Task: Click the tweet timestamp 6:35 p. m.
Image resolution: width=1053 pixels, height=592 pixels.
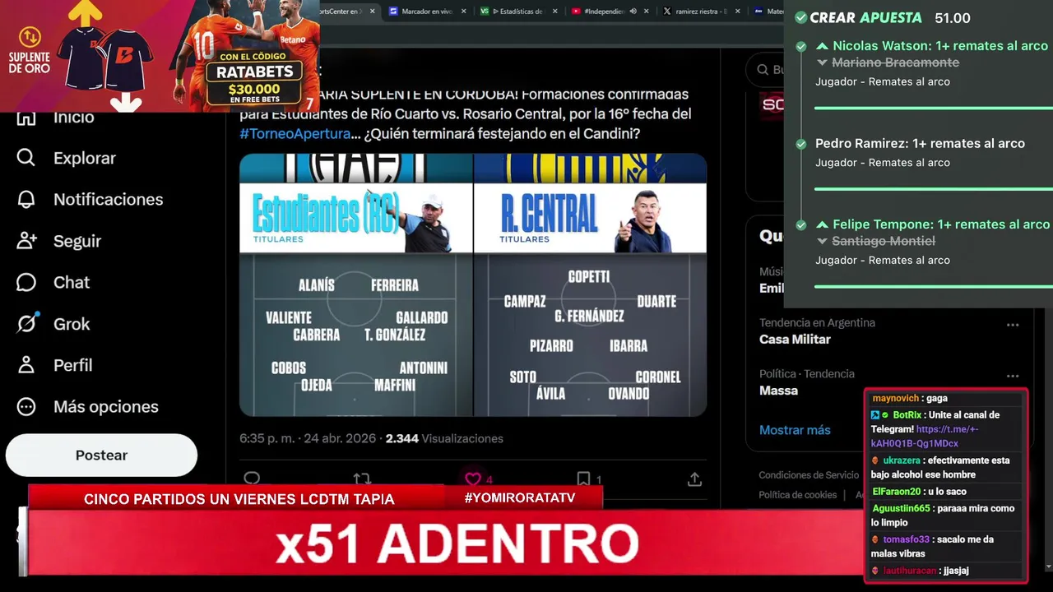Action: point(308,438)
